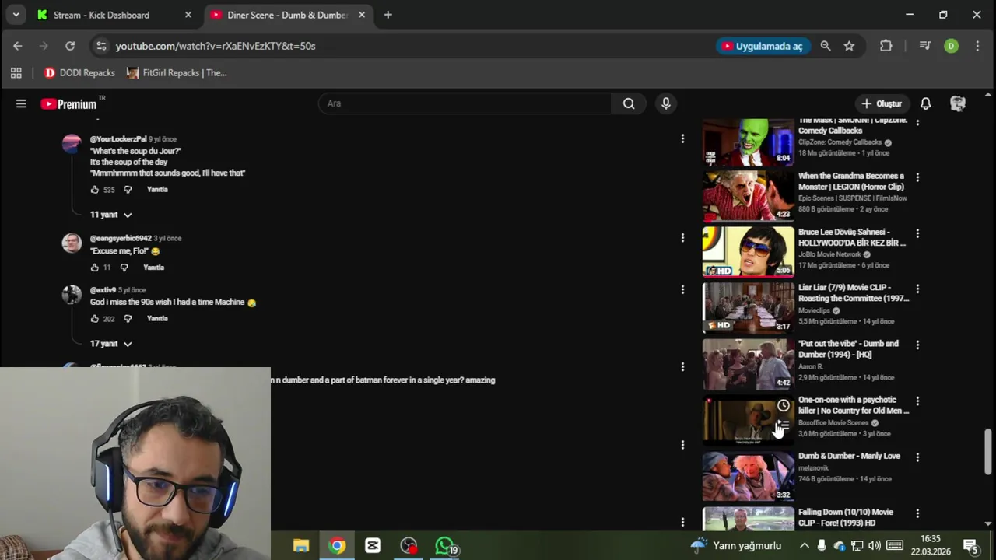Viewport: 996px width, 560px height.
Task: Open options for @axtiv9 comment
Action: [682, 289]
